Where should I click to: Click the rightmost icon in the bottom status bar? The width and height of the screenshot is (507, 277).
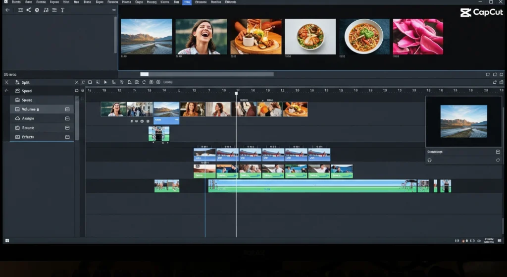500,241
